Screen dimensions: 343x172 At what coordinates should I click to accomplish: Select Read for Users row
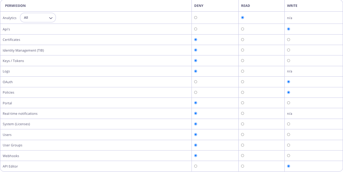[x=242, y=134]
